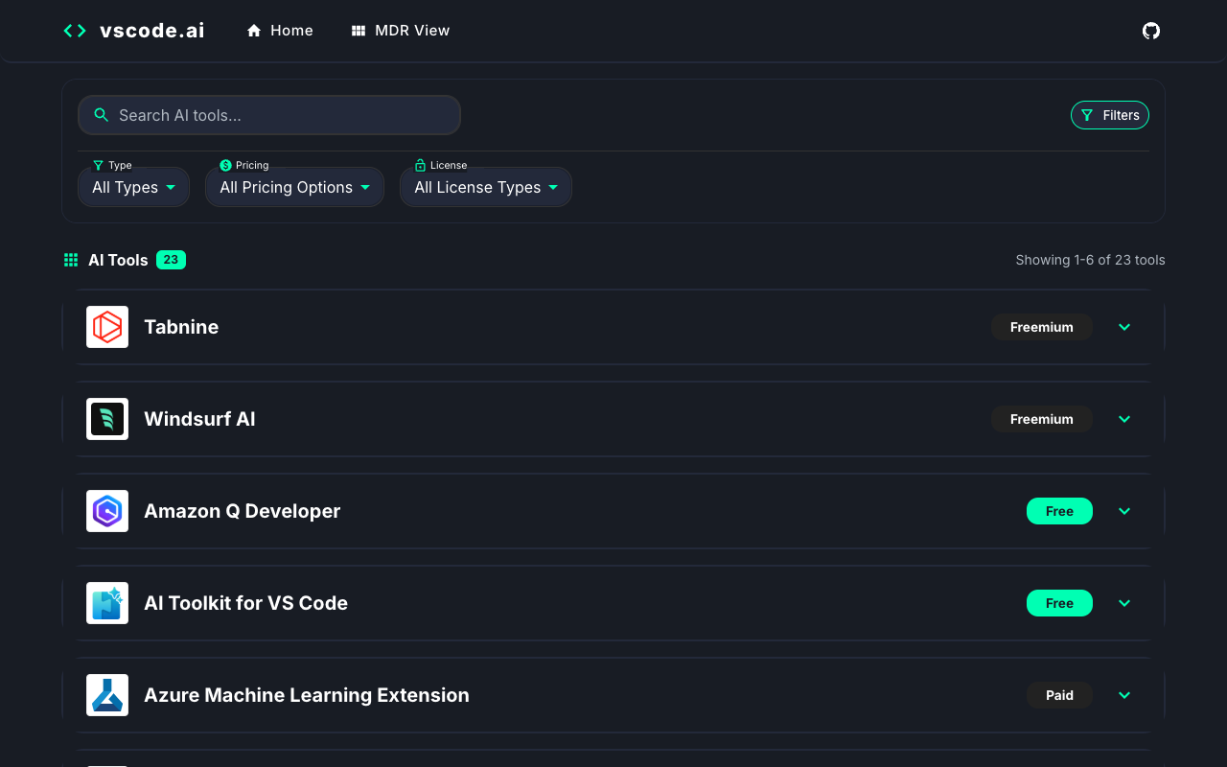1227x767 pixels.
Task: Click the Free badge on AI Toolkit
Action: click(x=1059, y=603)
